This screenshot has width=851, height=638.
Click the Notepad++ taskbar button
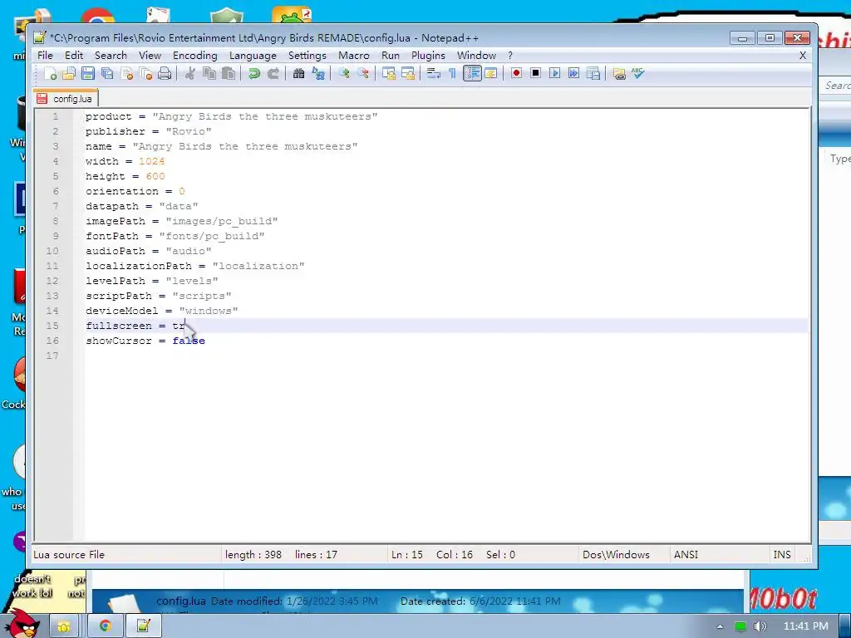[x=143, y=626]
